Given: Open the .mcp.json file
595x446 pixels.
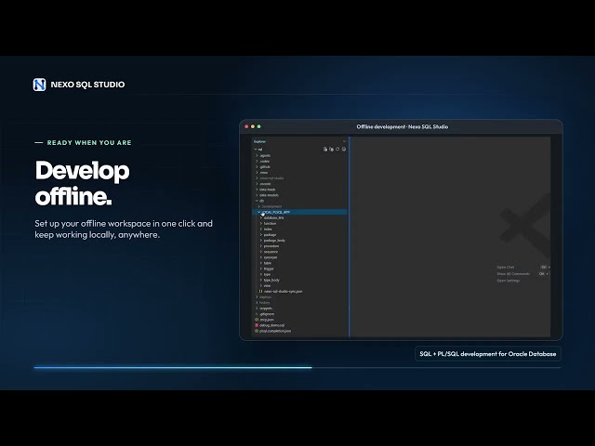Looking at the screenshot, I should pyautogui.click(x=264, y=320).
